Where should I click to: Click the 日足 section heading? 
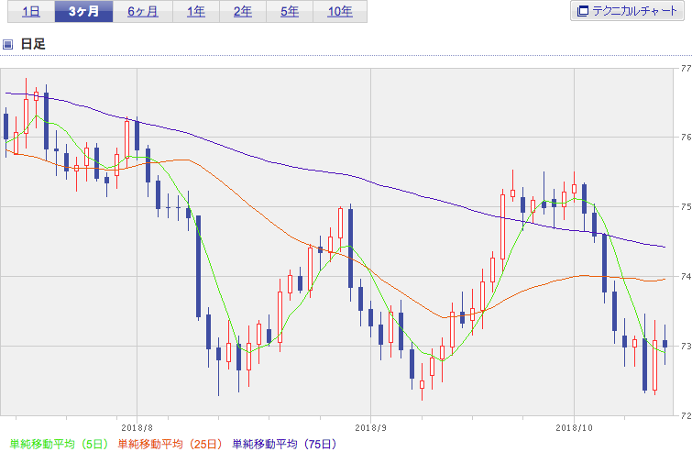33,44
